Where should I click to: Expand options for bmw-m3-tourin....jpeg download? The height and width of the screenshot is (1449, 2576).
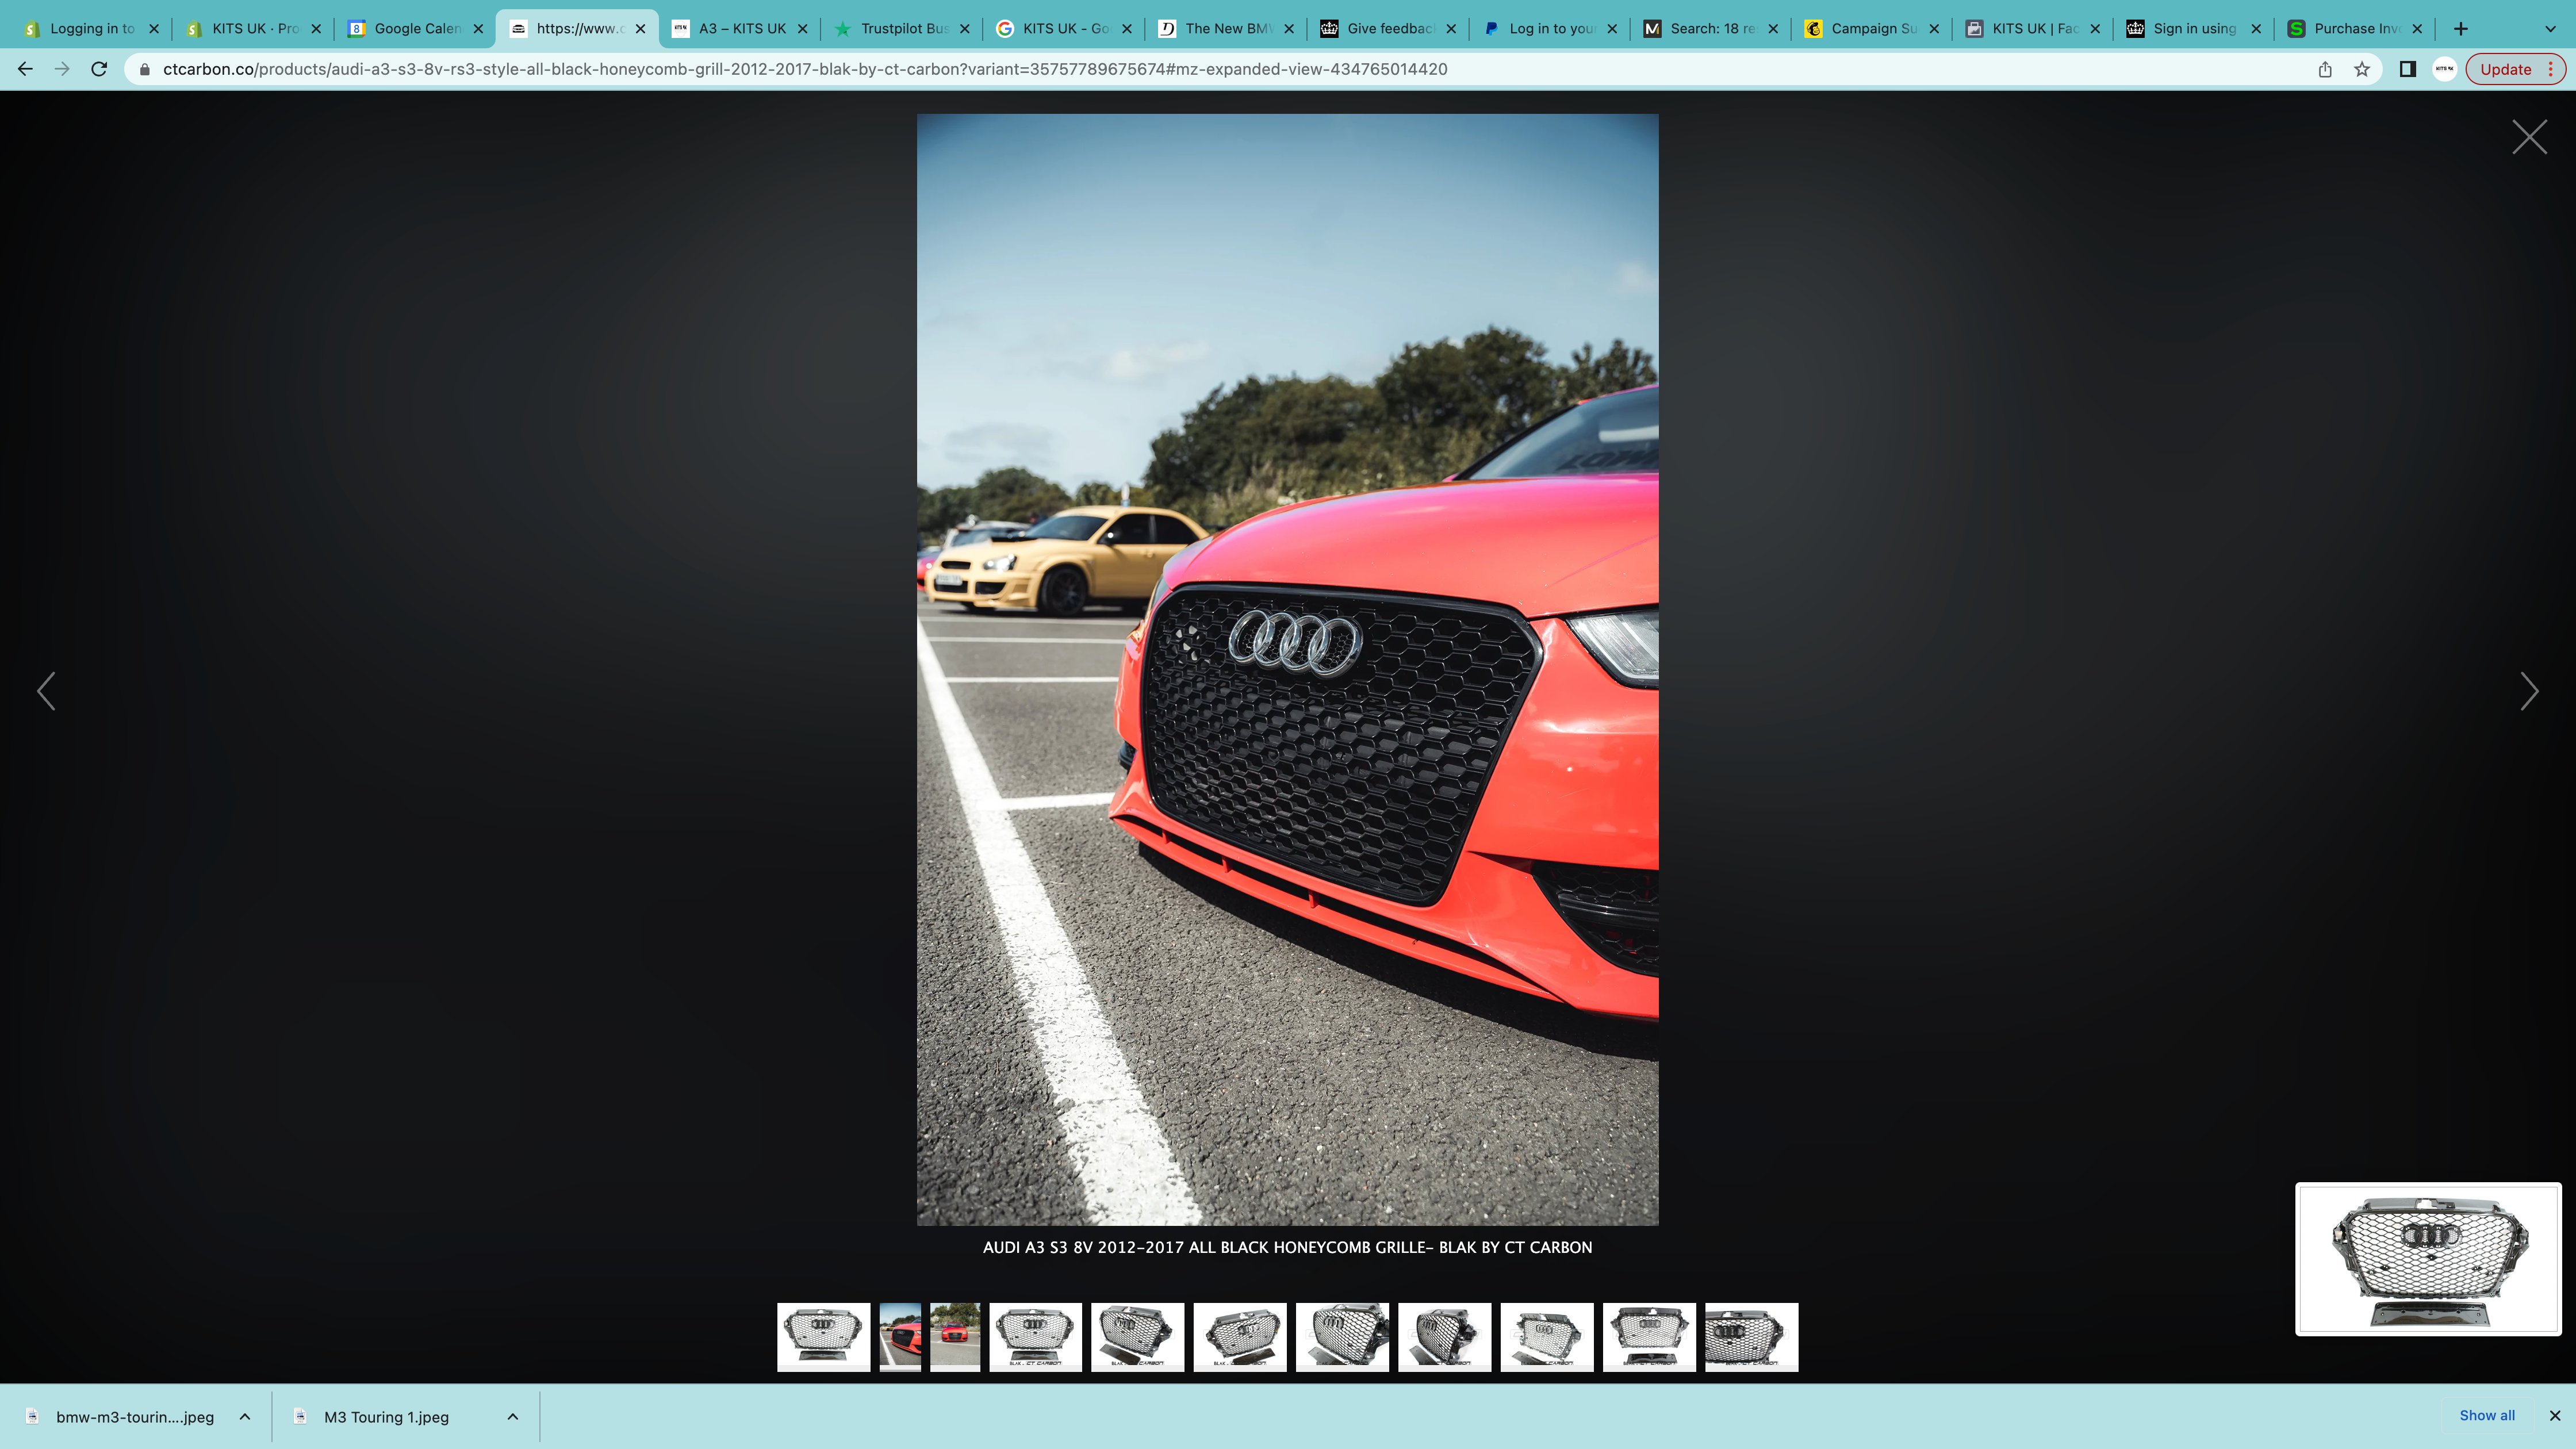(x=245, y=1417)
